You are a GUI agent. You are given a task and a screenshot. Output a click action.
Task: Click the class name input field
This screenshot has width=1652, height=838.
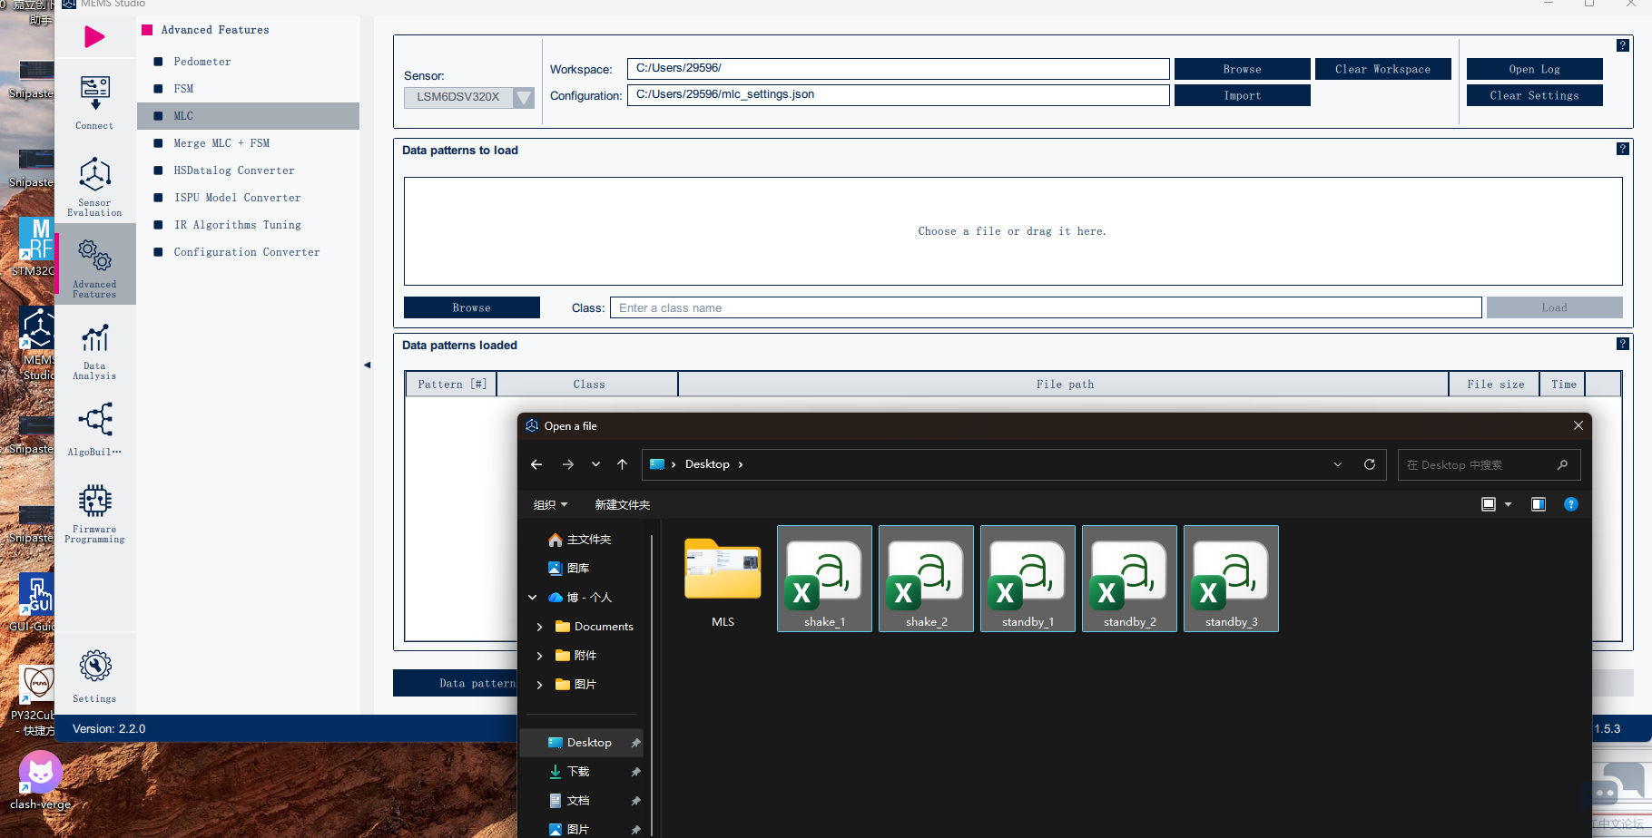(1045, 308)
